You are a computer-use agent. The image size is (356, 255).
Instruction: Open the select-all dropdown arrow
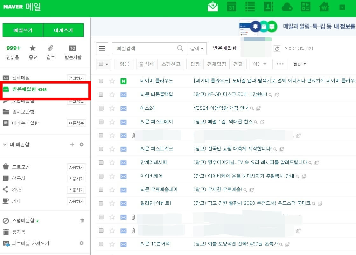pyautogui.click(x=107, y=64)
